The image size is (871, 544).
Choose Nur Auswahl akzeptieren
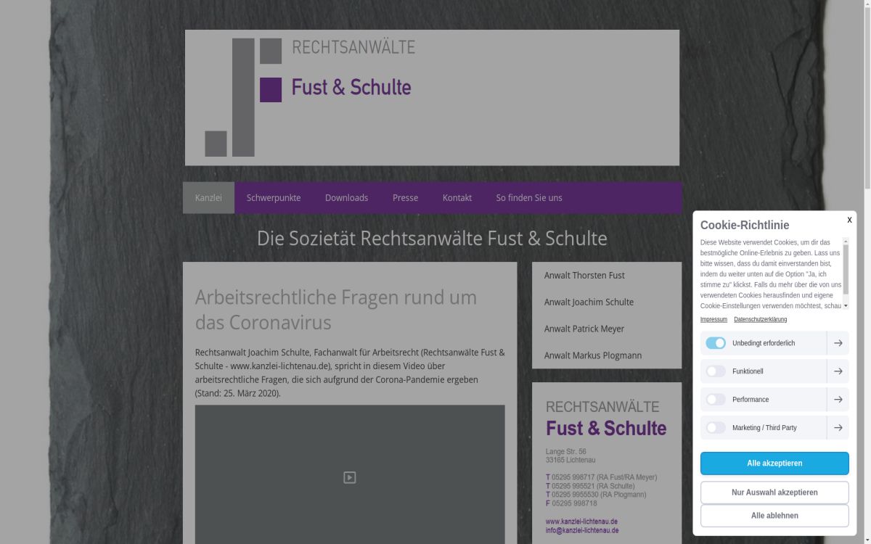point(774,493)
